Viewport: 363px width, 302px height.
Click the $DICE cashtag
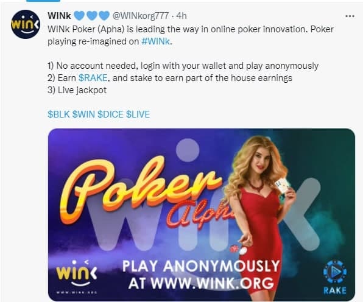pos(110,114)
